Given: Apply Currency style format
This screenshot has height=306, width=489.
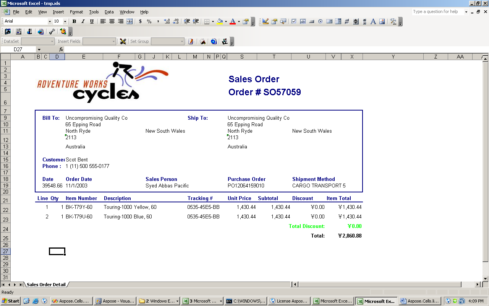Looking at the screenshot, I should click(140, 21).
